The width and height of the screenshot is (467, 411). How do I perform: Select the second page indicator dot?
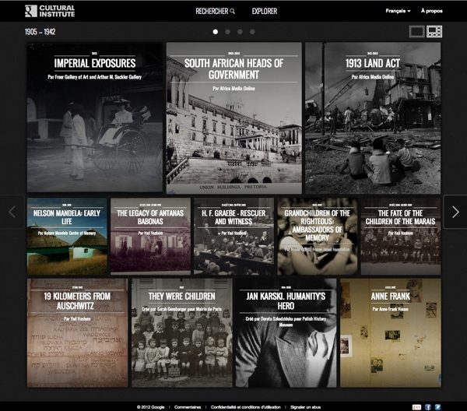pos(227,32)
